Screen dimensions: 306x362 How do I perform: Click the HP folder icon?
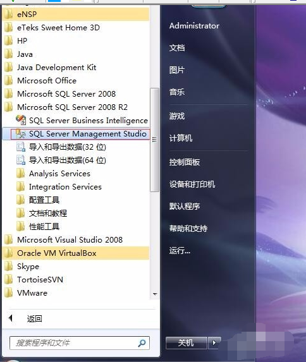click(9, 41)
